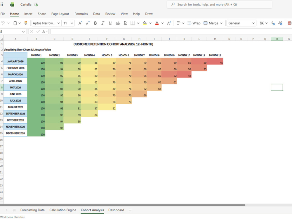Open the Review tab
292x219 pixels.
click(x=110, y=14)
